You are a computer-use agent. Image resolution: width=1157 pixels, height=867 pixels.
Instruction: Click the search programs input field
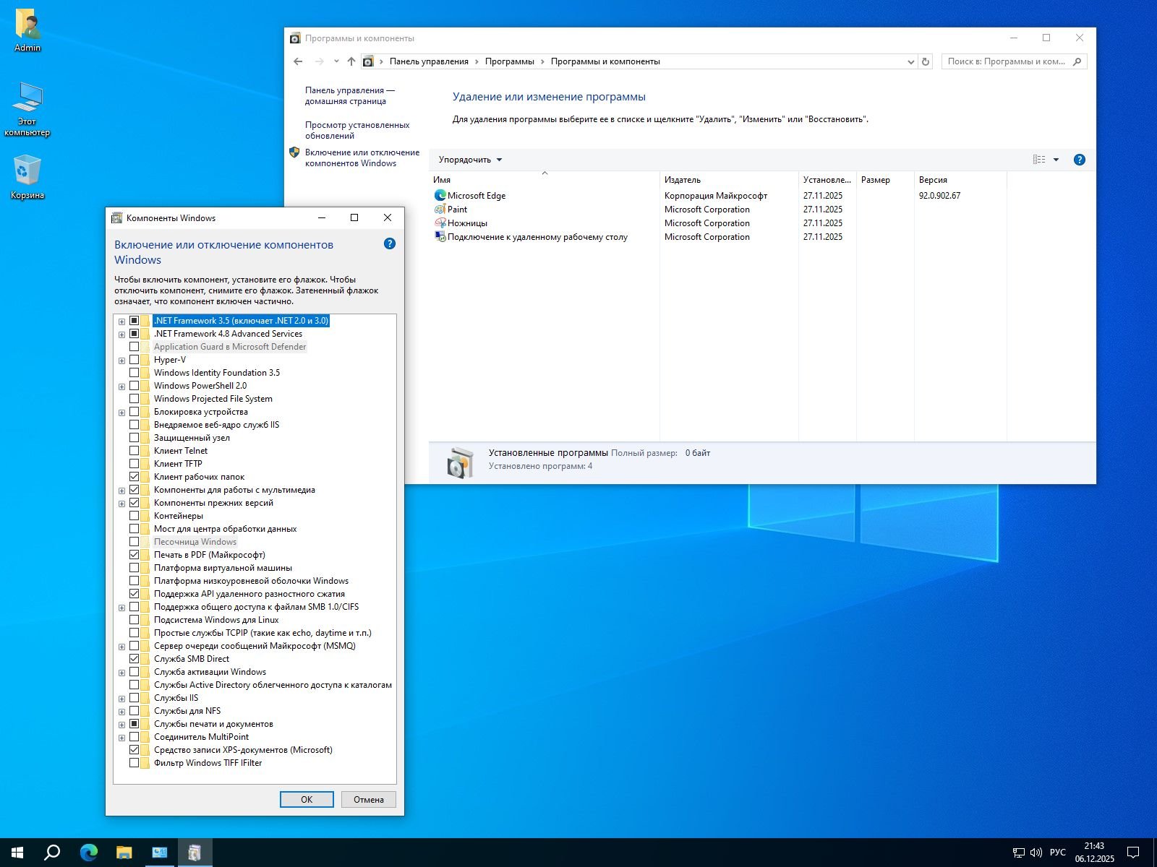[1007, 61]
